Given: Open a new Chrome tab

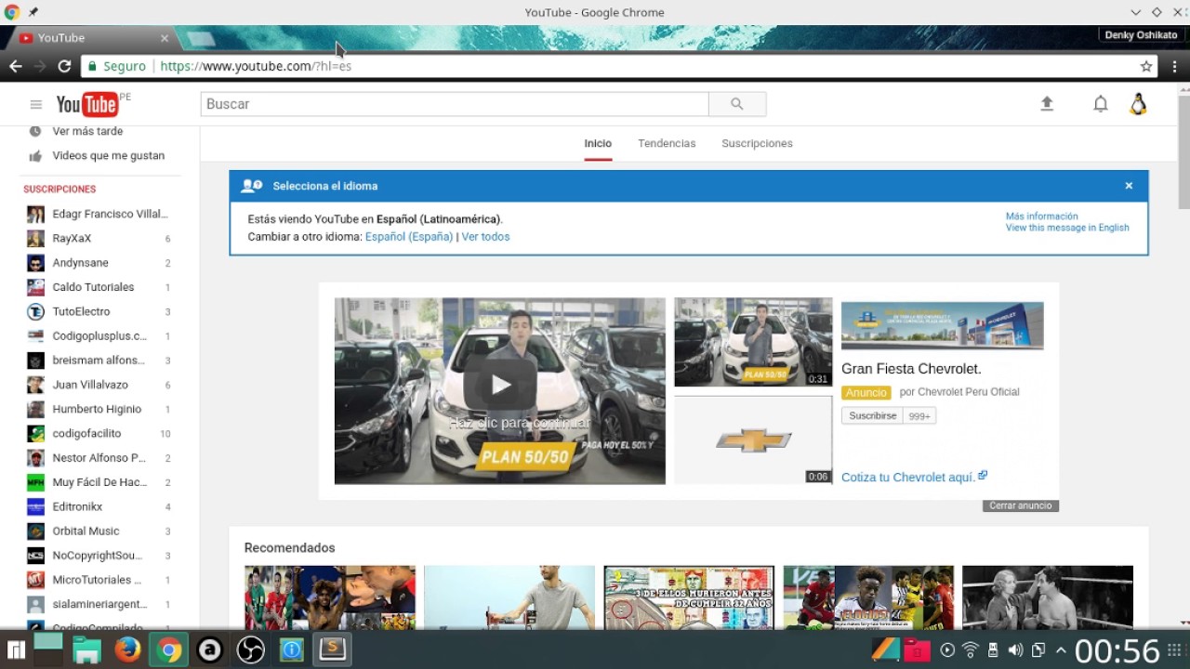Looking at the screenshot, I should pos(200,38).
